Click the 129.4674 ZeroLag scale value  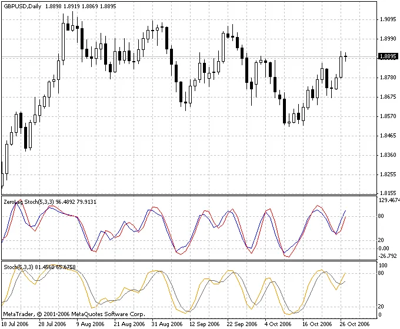pos(389,200)
